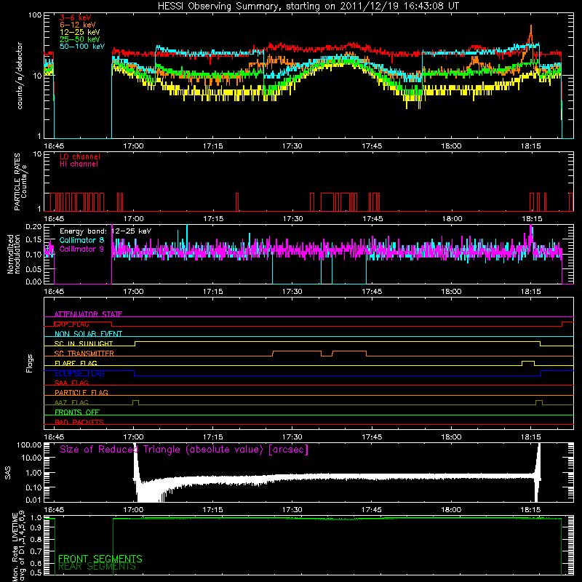582x582 pixels.
Task: Click the 0.20 tick on the modulation axis
Action: click(x=33, y=227)
